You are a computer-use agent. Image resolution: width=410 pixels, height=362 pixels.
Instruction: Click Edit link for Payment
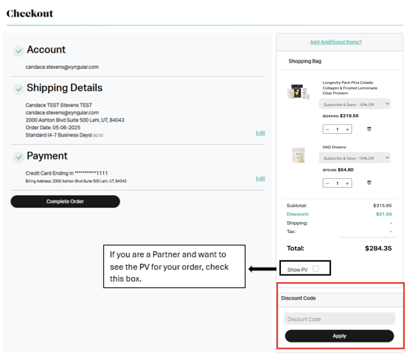point(260,179)
